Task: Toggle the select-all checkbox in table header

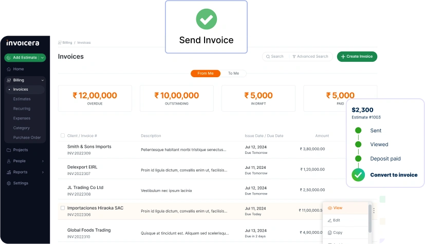Action: 63,135
